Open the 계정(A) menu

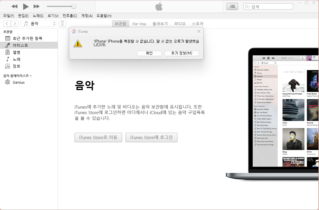pyautogui.click(x=87, y=16)
